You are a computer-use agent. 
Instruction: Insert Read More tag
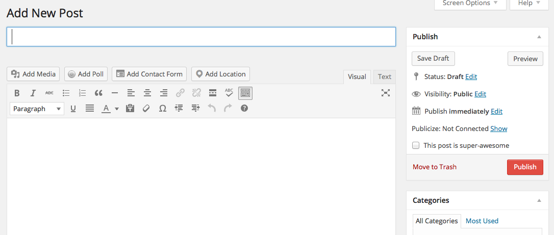click(213, 93)
